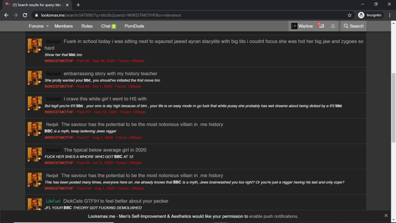Image resolution: width=396 pixels, height=223 pixels.
Task: Open Chat with 8 badge
Action: pos(109,26)
